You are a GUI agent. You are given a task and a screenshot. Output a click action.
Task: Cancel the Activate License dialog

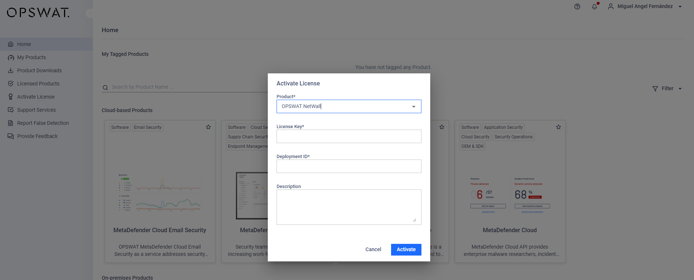click(373, 249)
